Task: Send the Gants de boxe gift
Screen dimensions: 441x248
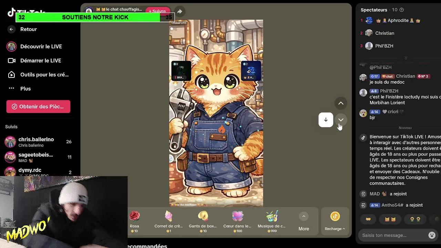Action: pyautogui.click(x=203, y=221)
